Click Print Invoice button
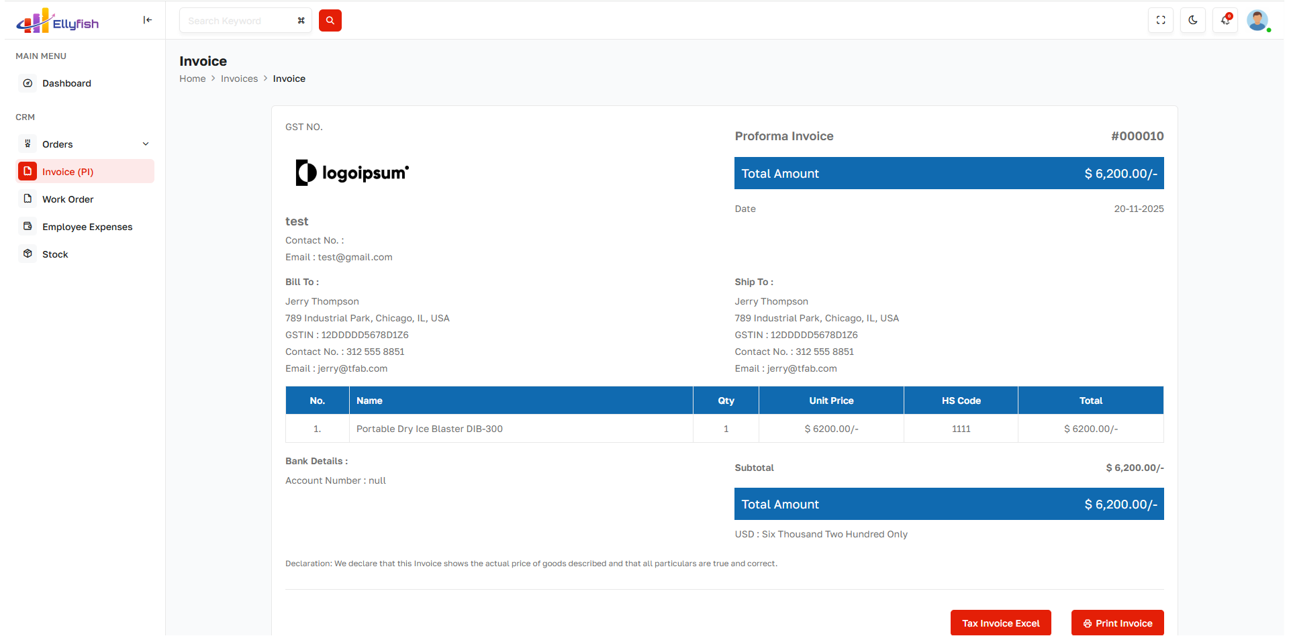 (1117, 623)
